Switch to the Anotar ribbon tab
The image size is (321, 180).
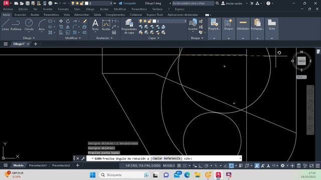click(35, 14)
